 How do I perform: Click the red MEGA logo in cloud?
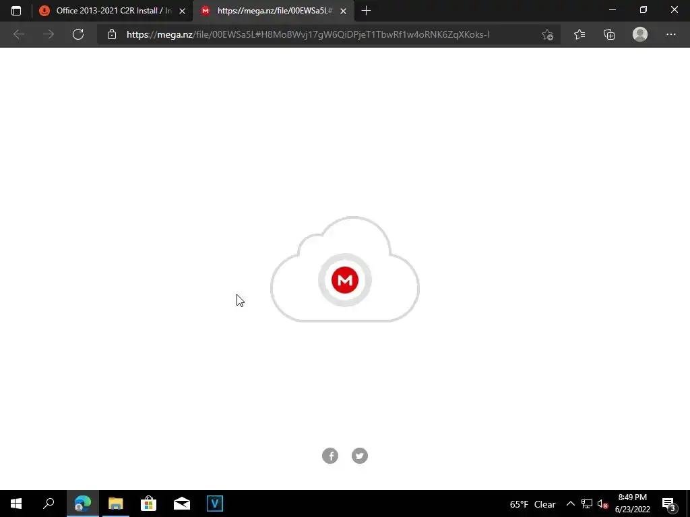345,280
